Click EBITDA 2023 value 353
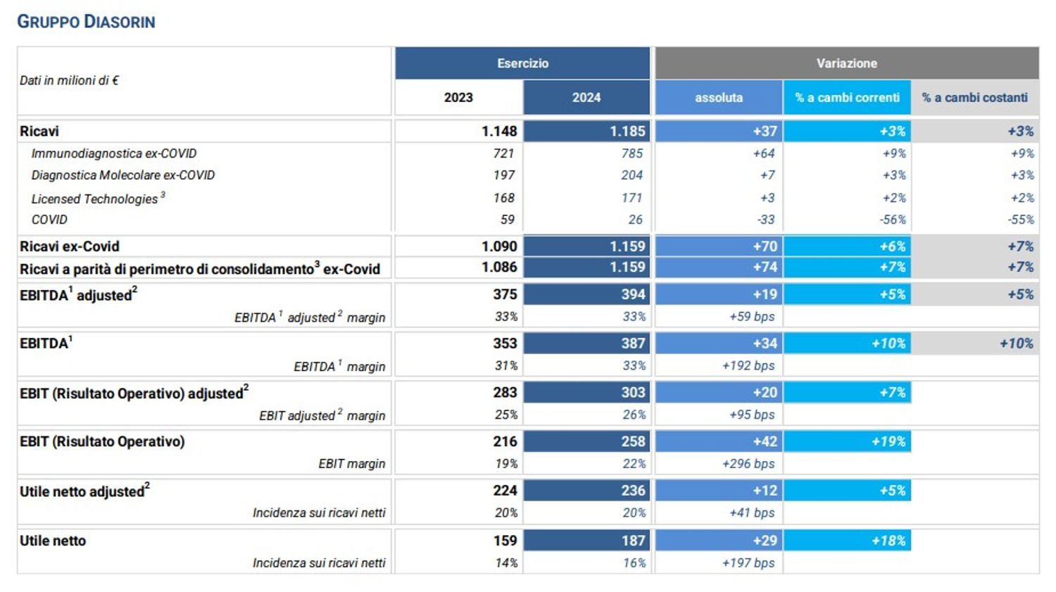 (505, 344)
